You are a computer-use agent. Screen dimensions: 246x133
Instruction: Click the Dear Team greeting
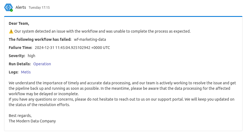[x=19, y=23]
